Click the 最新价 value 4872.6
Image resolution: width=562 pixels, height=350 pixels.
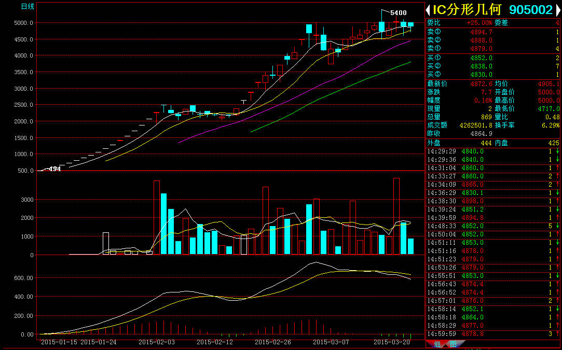[x=482, y=84]
